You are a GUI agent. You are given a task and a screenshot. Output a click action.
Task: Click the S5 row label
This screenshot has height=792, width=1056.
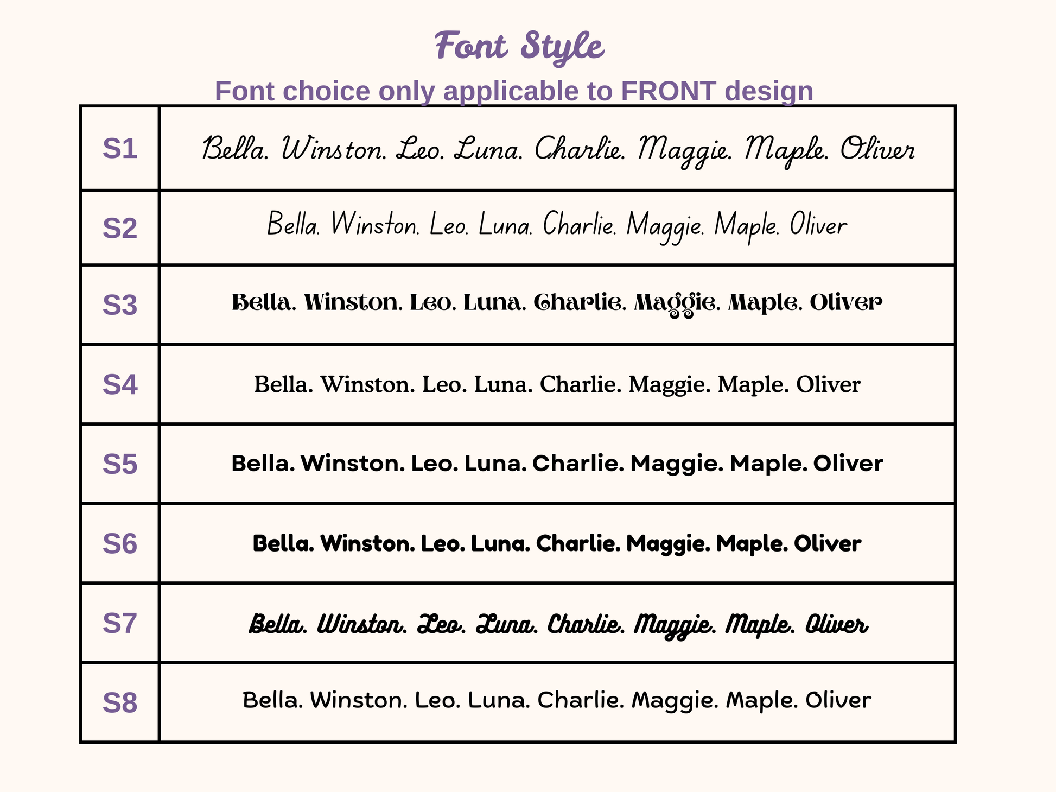point(120,465)
